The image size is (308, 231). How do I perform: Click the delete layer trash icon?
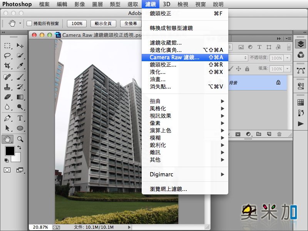[x=279, y=134]
